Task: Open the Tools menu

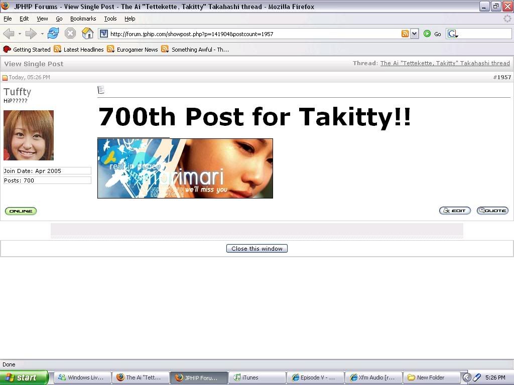Action: (x=110, y=19)
